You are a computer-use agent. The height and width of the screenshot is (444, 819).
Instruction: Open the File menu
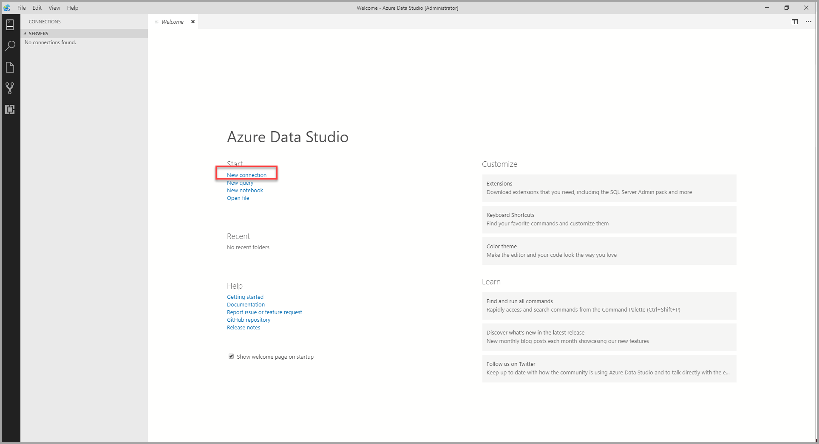[21, 8]
